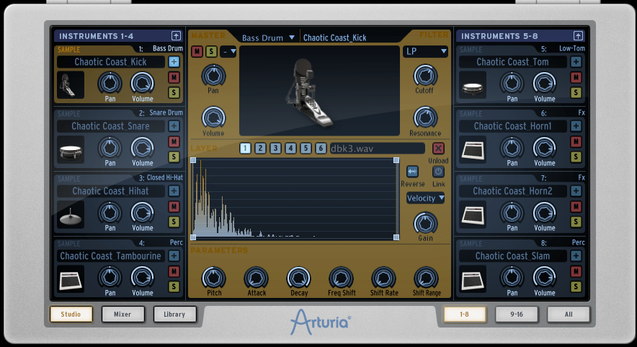The height and width of the screenshot is (347, 637).
Task: Click the plus icon beside Chaotic Coast_Hihat
Action: 174,190
